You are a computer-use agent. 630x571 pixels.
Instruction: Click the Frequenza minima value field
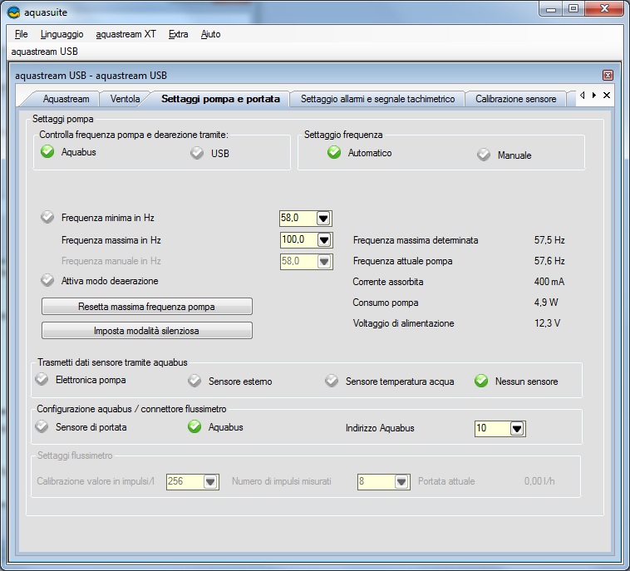(297, 219)
